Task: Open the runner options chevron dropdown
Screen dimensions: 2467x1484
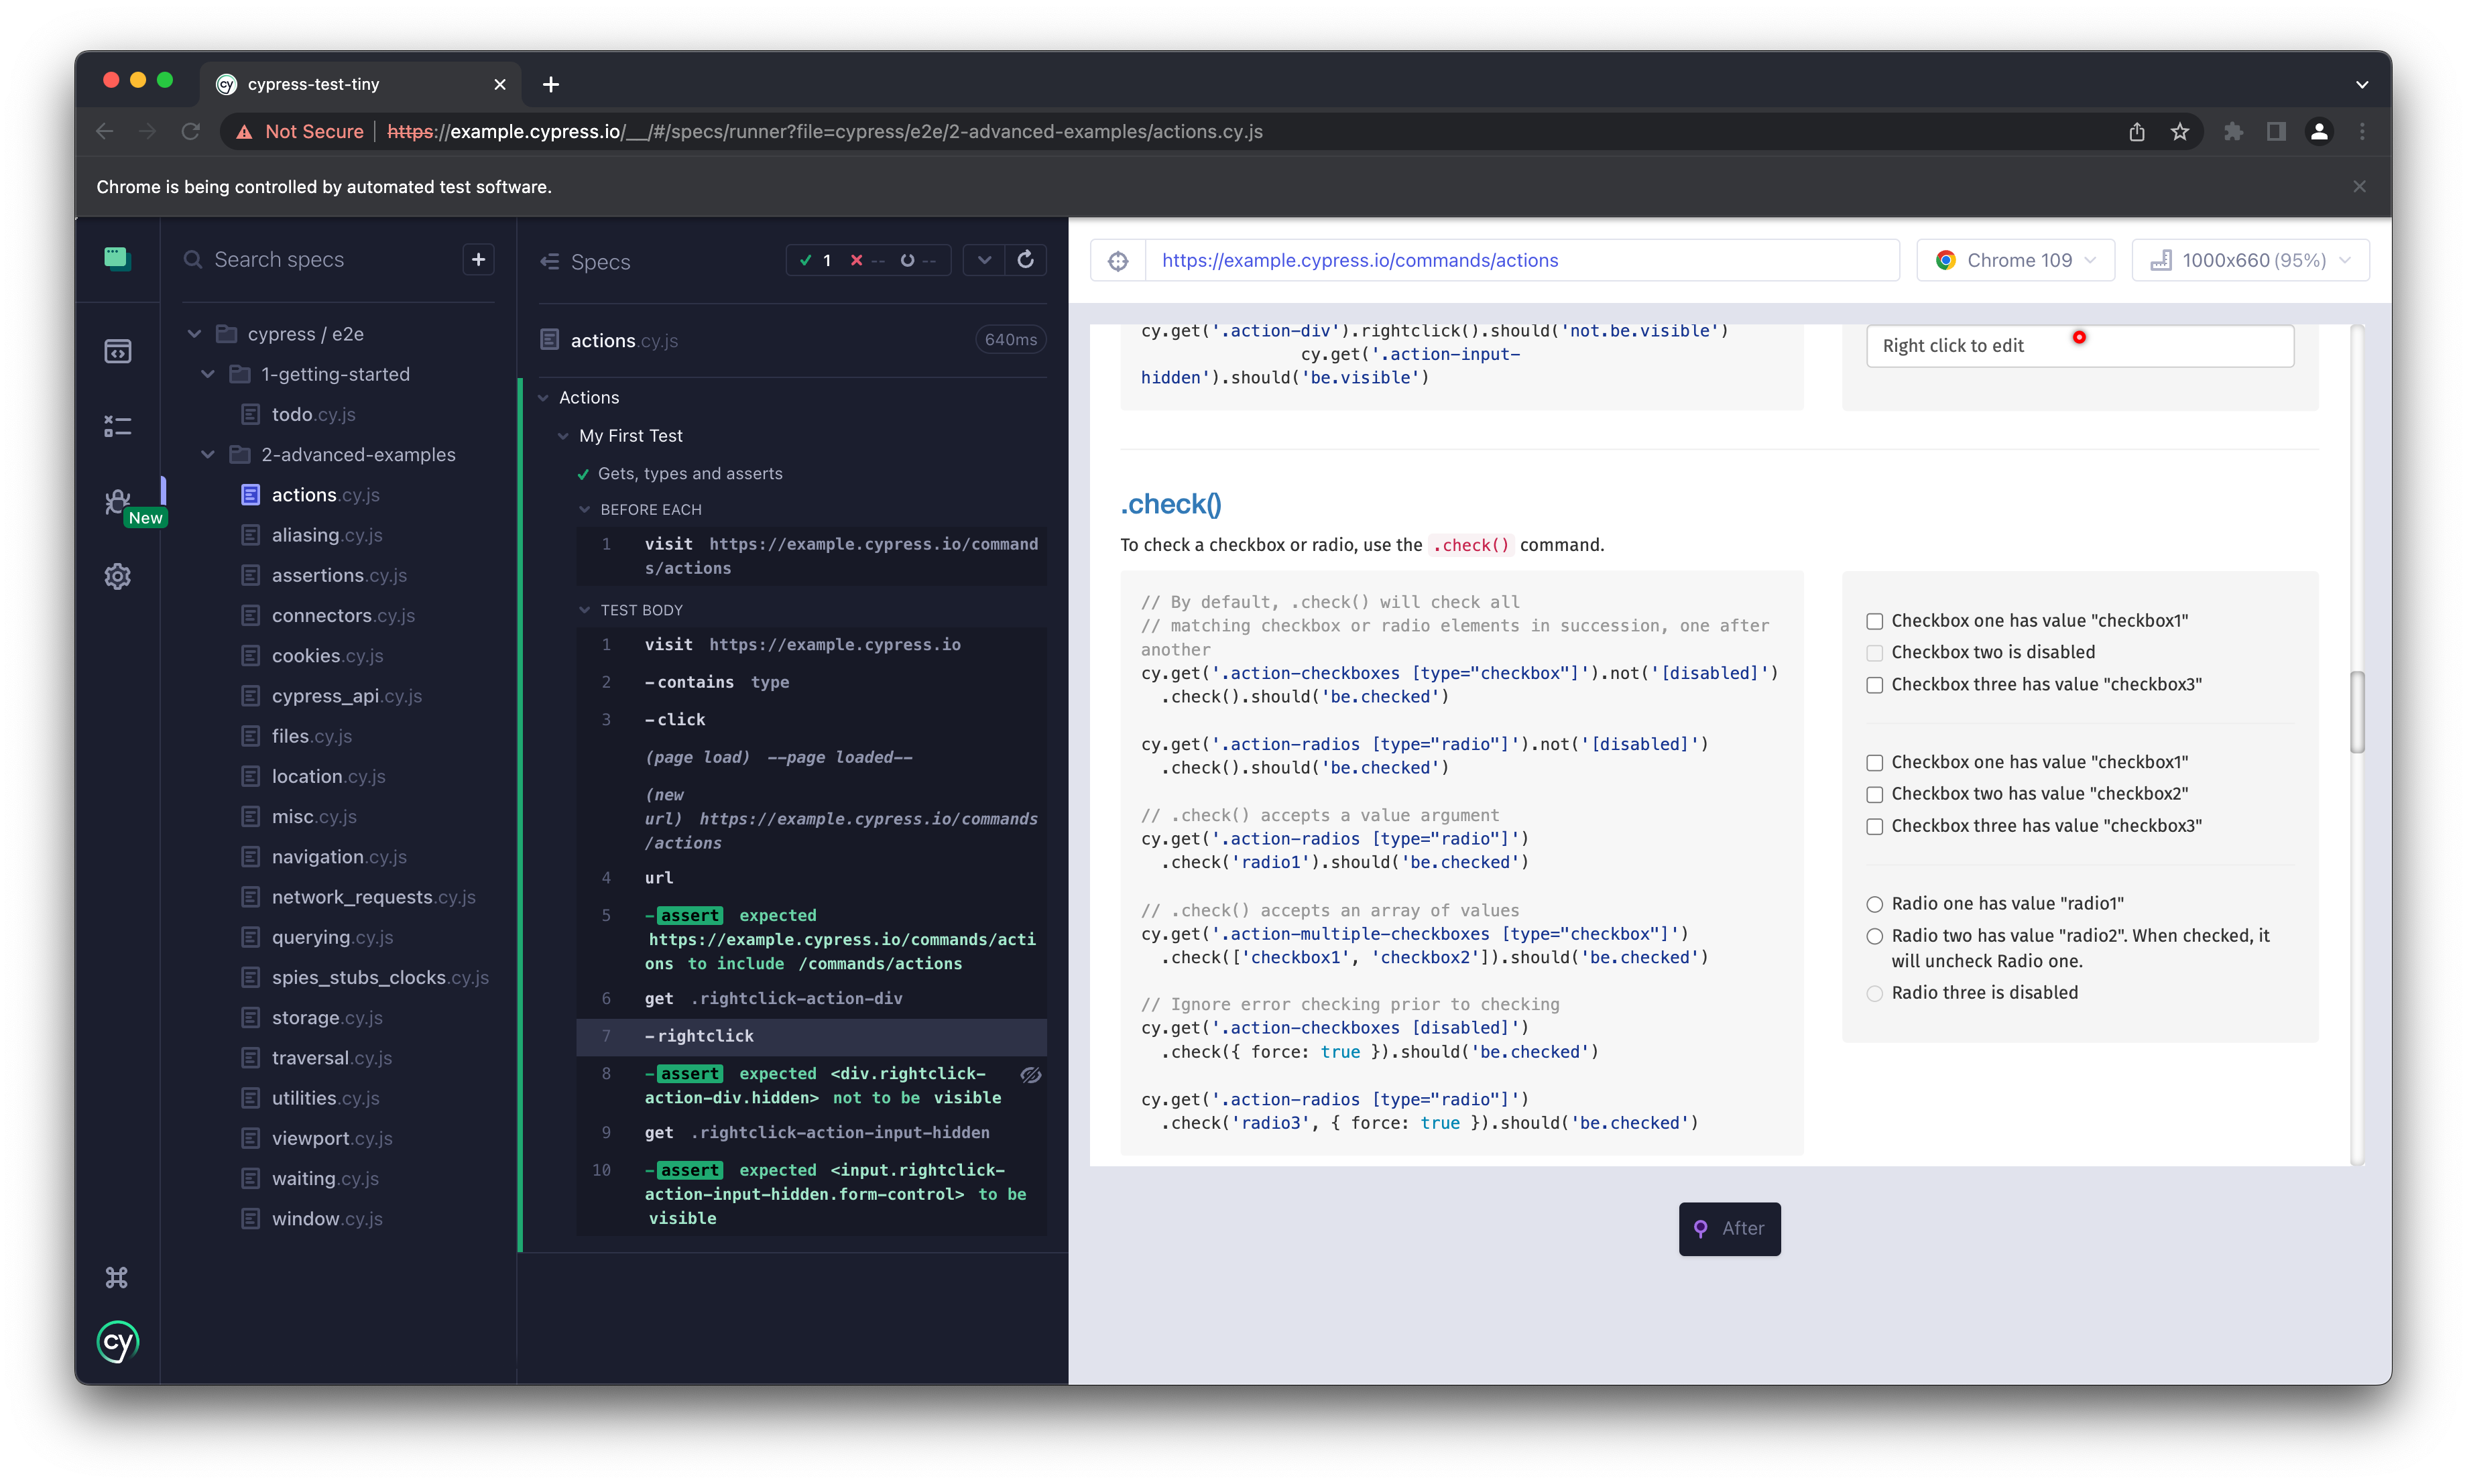Action: [x=984, y=260]
